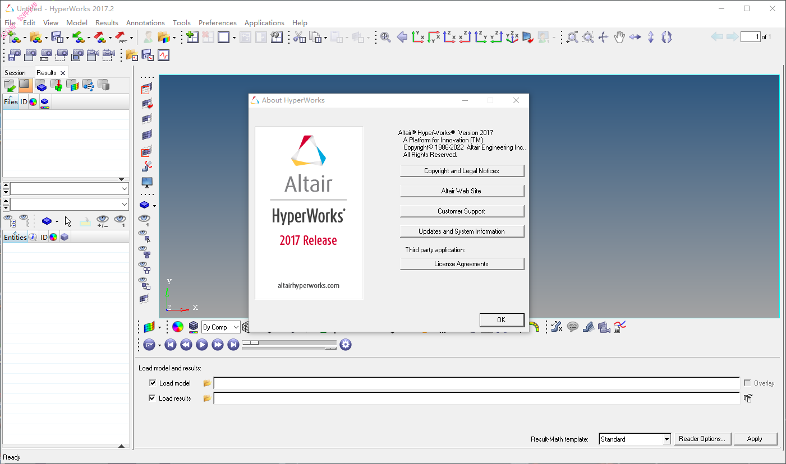
Task: Open the Tools menu
Action: click(182, 23)
